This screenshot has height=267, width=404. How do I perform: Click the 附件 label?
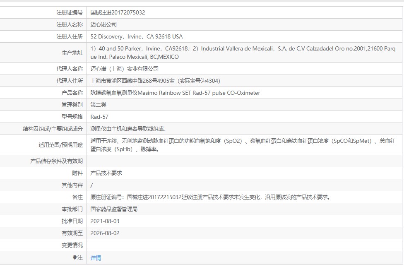(x=77, y=173)
